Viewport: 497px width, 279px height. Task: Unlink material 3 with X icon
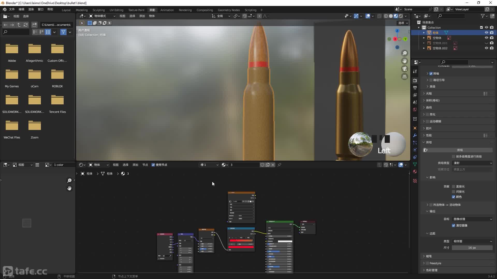click(x=273, y=165)
